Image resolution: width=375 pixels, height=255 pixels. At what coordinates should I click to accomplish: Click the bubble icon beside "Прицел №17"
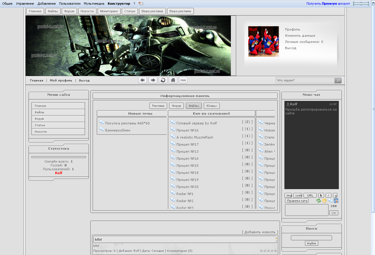[173, 144]
